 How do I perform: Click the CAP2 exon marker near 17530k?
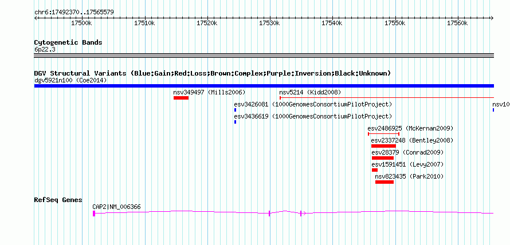tap(269, 213)
